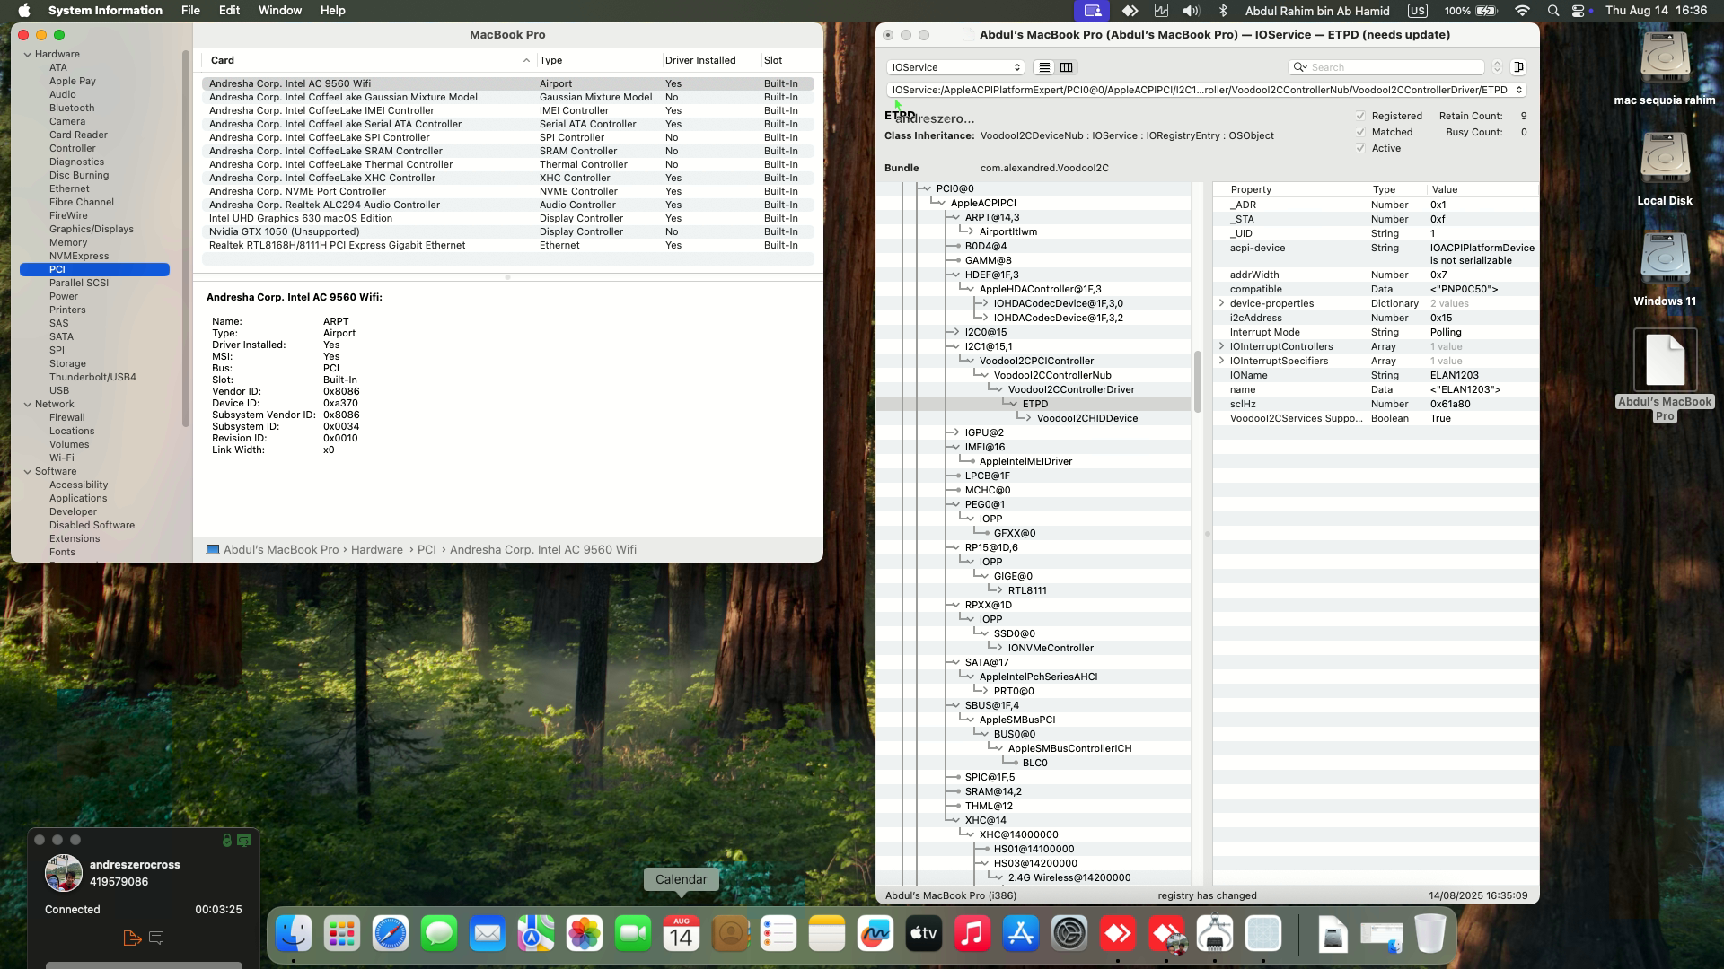Open Photos from the Dock

click(585, 934)
